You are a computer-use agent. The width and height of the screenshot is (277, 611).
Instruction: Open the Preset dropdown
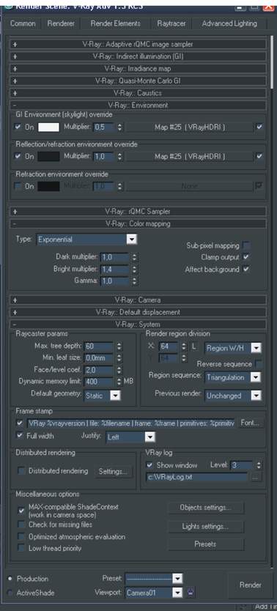tap(153, 579)
